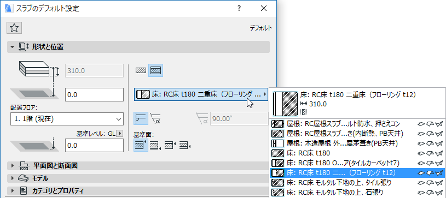
Task: Set reference plane to slab top
Action: [141, 145]
